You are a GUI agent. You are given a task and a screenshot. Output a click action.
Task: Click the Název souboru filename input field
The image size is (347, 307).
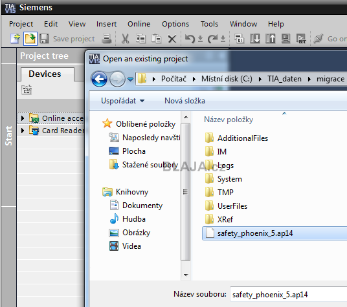pyautogui.click(x=288, y=295)
